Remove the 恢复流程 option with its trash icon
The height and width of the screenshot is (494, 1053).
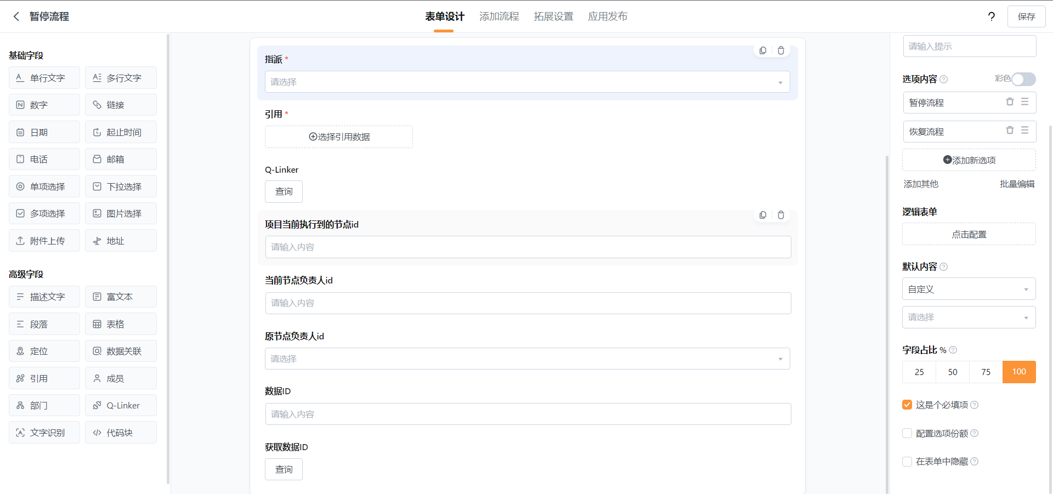1010,130
